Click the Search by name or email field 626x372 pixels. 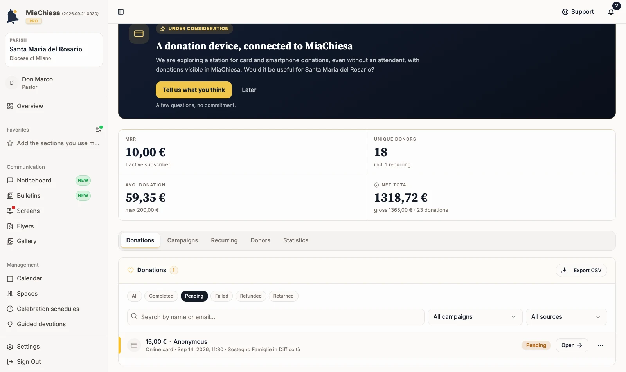[275, 317]
